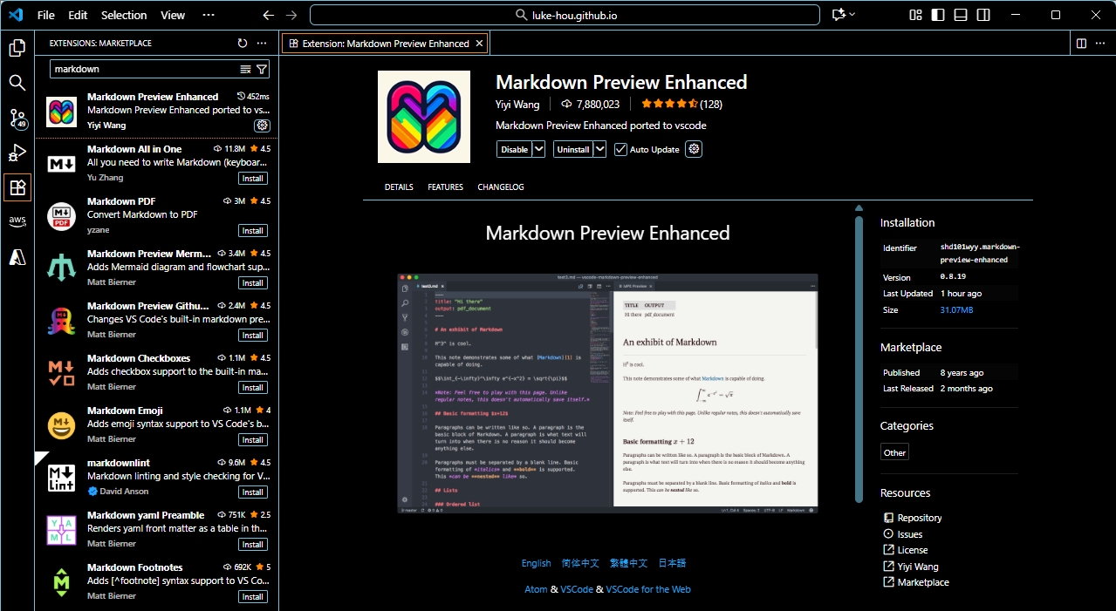Open the AWS toolkit sidebar icon
This screenshot has width=1116, height=611.
point(17,221)
